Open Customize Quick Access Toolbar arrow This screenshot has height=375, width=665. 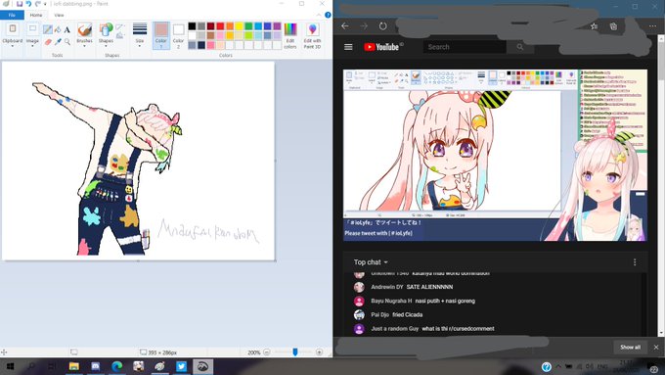45,4
